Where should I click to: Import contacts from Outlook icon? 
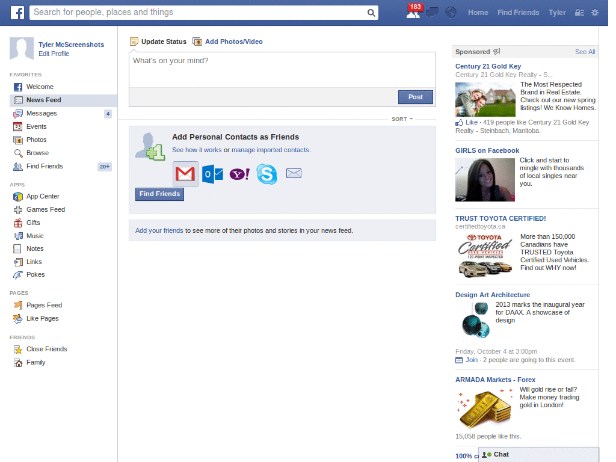pos(212,174)
